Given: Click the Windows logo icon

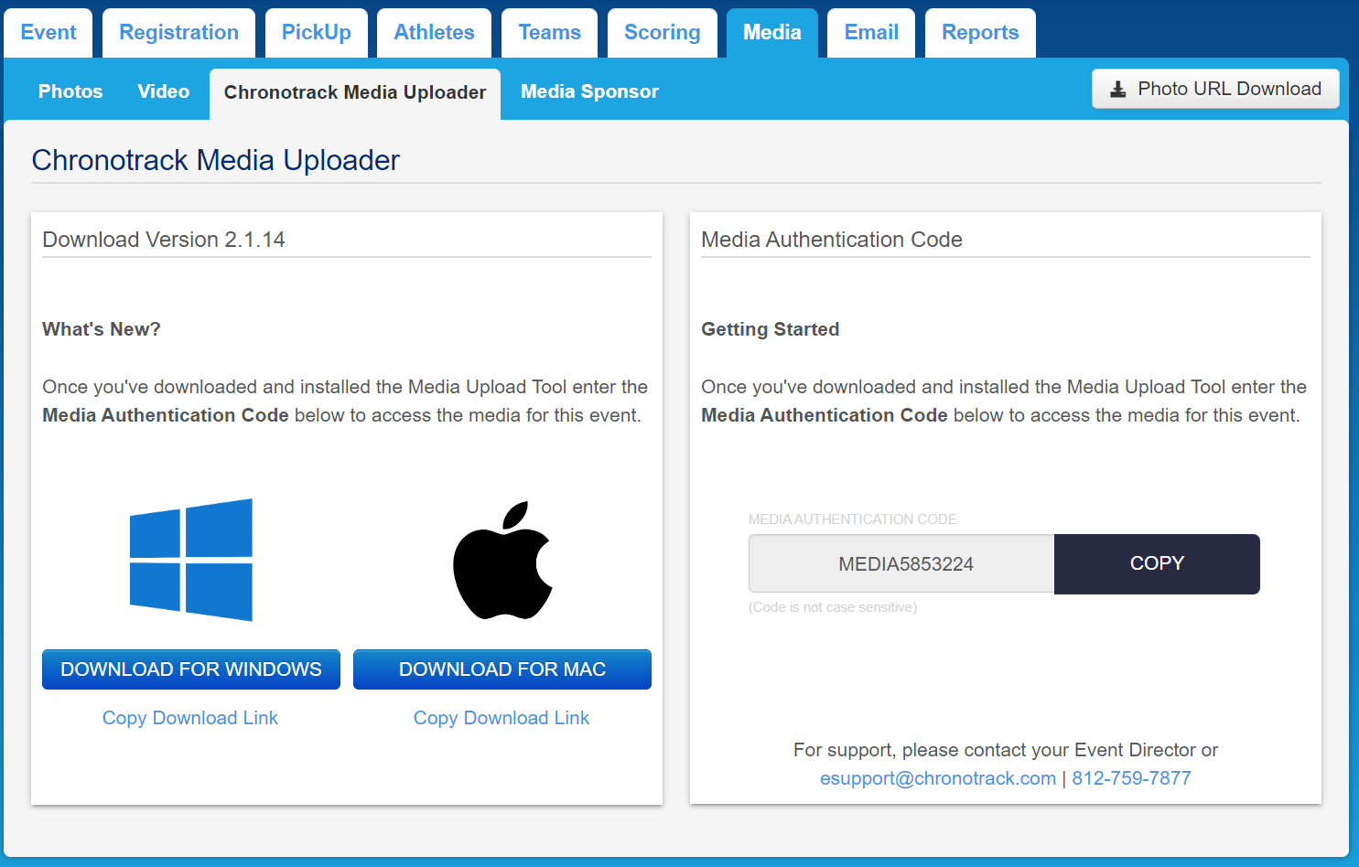Looking at the screenshot, I should pyautogui.click(x=191, y=560).
